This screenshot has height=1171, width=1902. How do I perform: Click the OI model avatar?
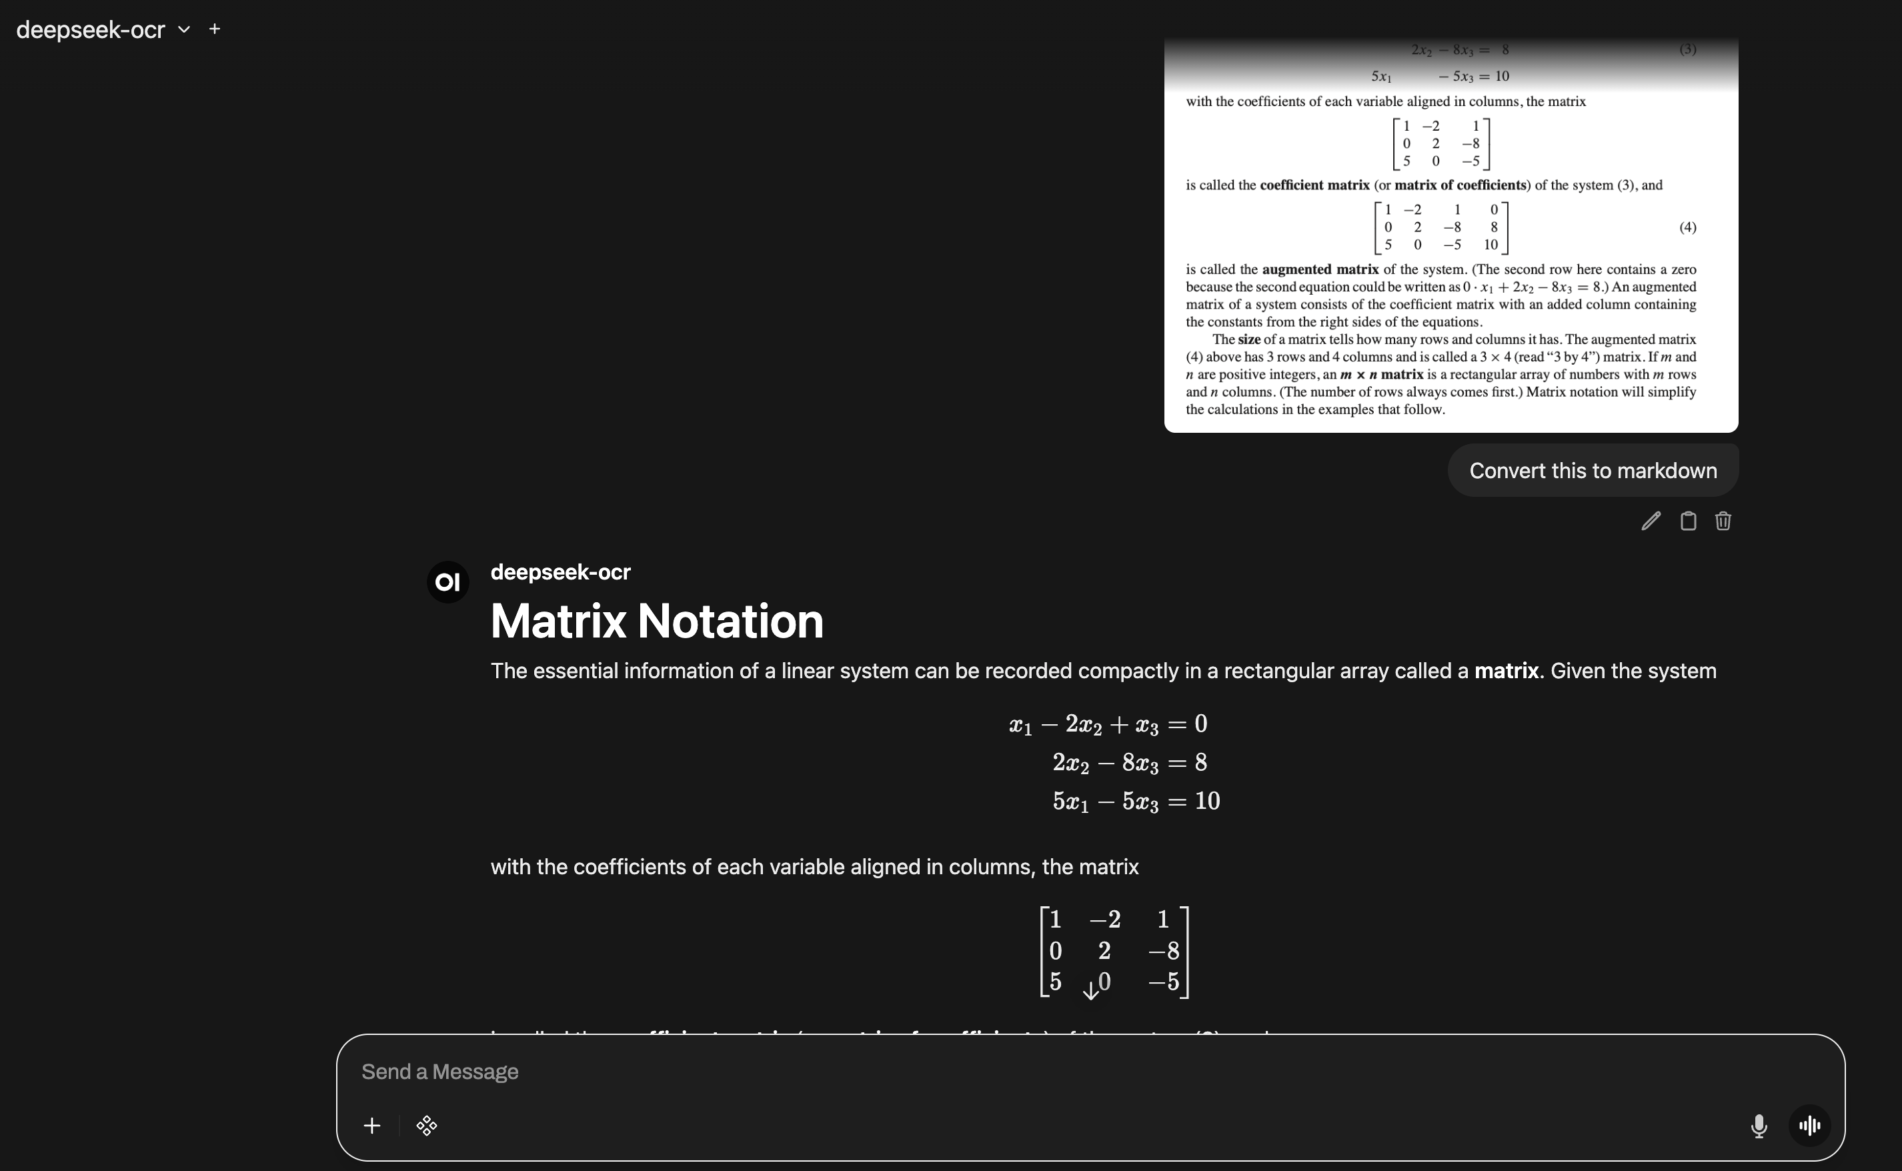[447, 581]
